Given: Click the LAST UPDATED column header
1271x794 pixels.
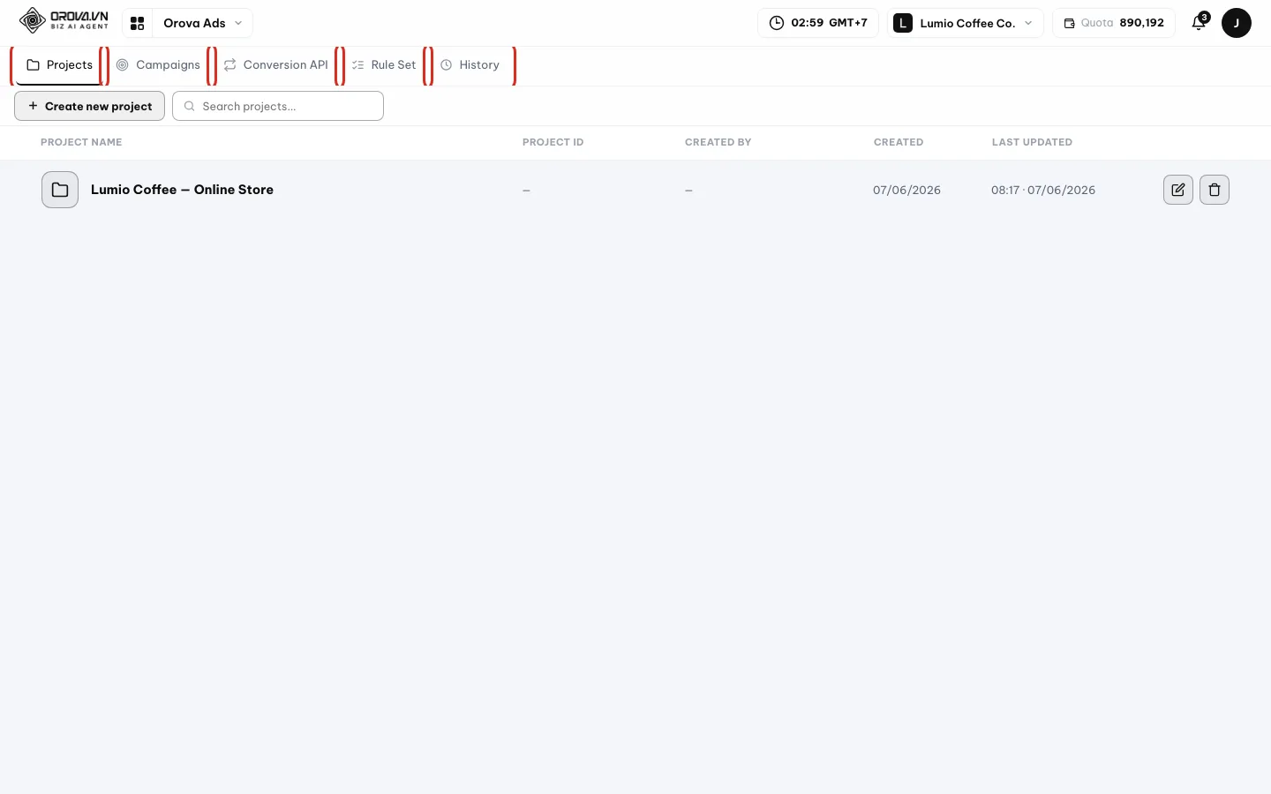Looking at the screenshot, I should tap(1032, 142).
